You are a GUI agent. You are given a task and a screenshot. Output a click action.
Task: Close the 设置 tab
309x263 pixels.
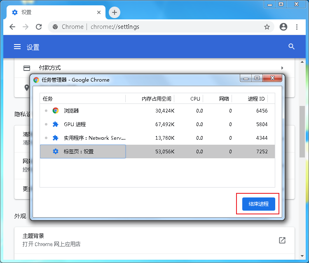pos(99,12)
